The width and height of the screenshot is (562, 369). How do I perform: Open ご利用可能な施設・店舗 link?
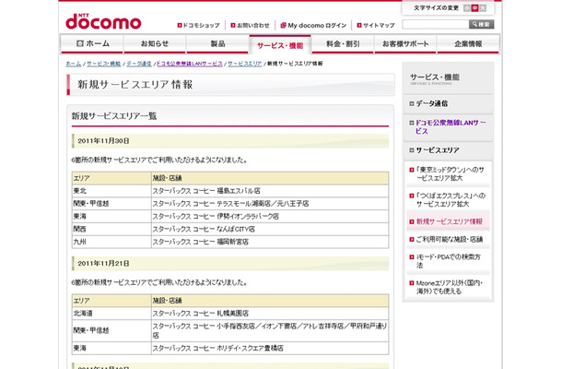point(450,239)
